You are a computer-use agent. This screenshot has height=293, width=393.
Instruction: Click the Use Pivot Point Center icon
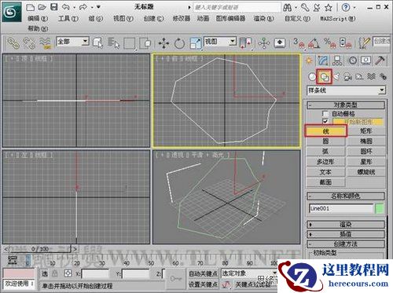tap(245, 43)
